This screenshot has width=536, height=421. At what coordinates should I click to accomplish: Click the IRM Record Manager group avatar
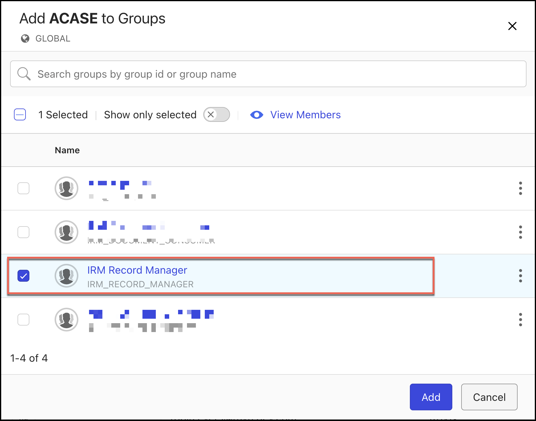click(x=66, y=276)
